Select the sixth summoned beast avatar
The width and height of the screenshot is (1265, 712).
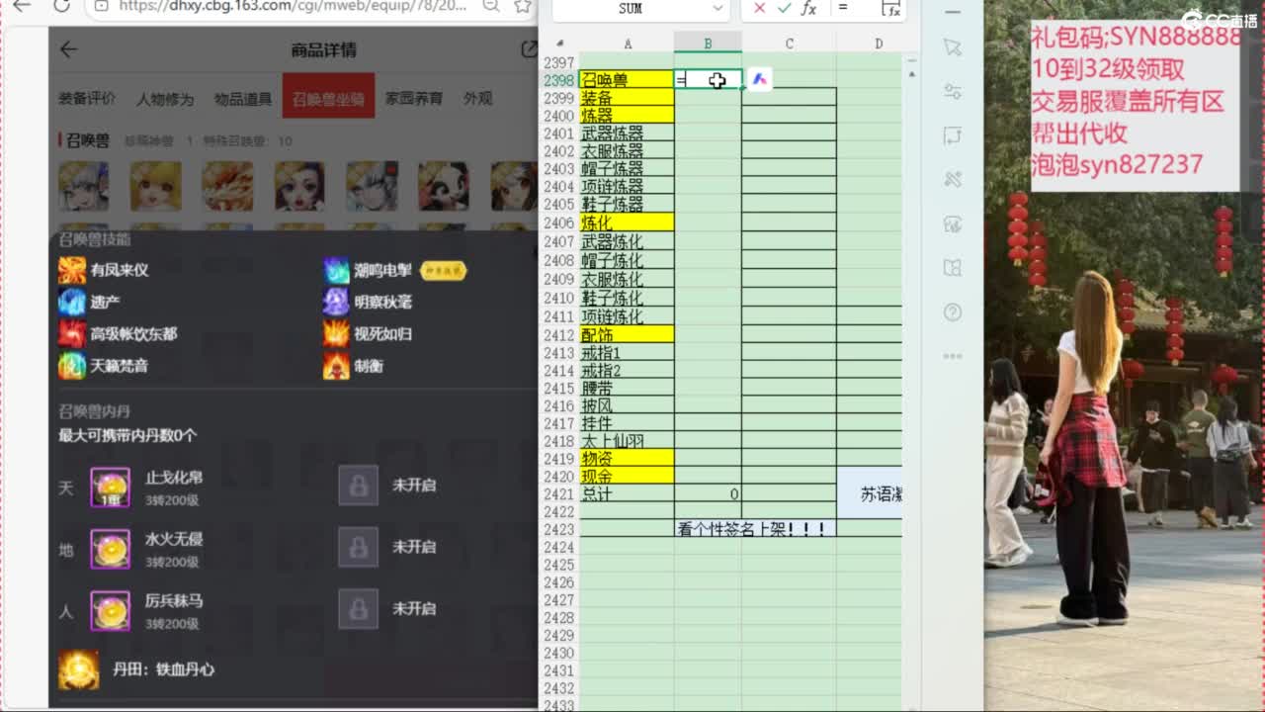coord(443,186)
